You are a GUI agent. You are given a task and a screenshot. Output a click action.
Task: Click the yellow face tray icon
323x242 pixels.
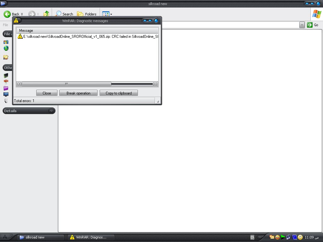300,237
